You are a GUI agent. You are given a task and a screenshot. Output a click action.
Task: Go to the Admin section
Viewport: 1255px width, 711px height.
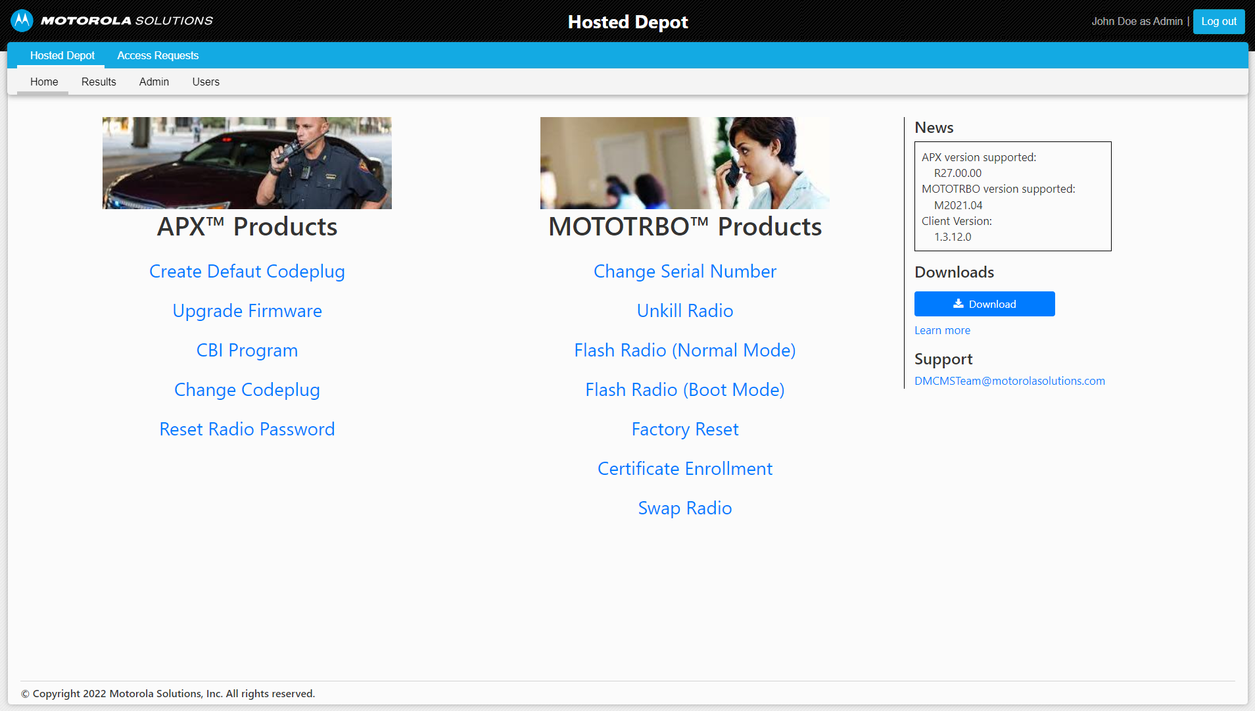[154, 82]
